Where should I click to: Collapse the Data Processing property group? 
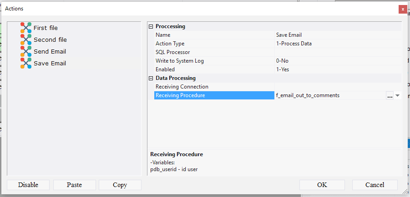[151, 78]
